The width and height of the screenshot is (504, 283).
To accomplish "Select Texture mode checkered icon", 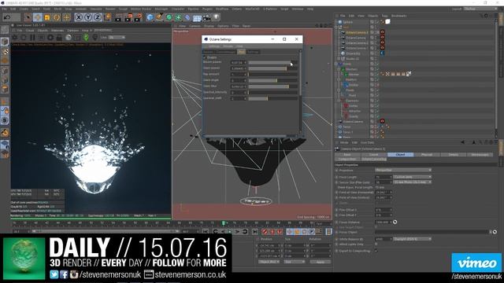I will tap(5, 52).
